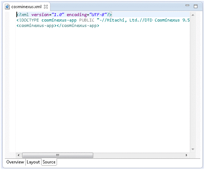Close the cosminexus.xml editor tab
The image size is (205, 170).
46,6
